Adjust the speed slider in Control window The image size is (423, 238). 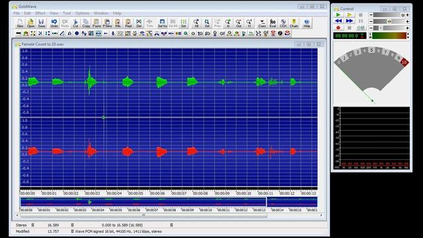[389, 28]
